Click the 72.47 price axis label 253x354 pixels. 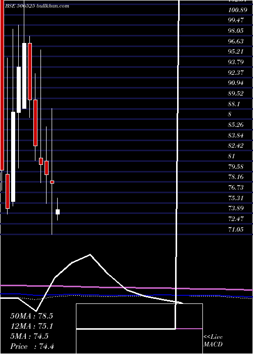coord(236,218)
